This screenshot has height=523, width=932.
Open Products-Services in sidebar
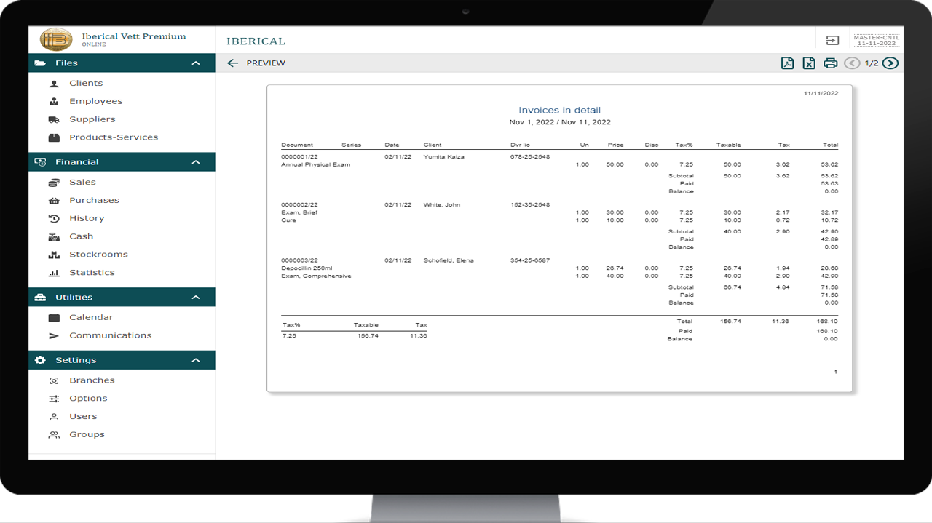(113, 137)
